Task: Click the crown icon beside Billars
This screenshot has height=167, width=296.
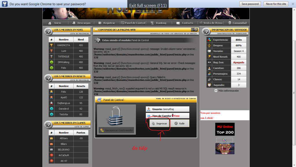Action: pyautogui.click(x=51, y=144)
